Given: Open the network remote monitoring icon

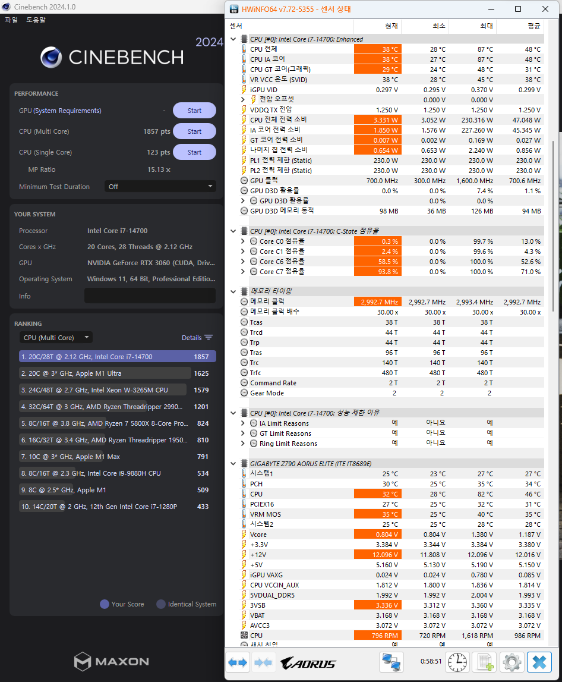Looking at the screenshot, I should (391, 662).
